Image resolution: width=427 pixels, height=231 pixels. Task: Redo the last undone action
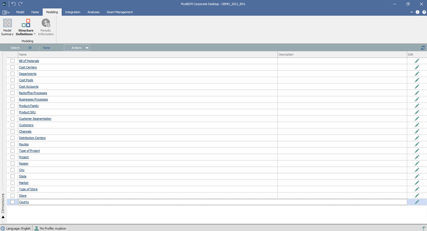[20, 4]
